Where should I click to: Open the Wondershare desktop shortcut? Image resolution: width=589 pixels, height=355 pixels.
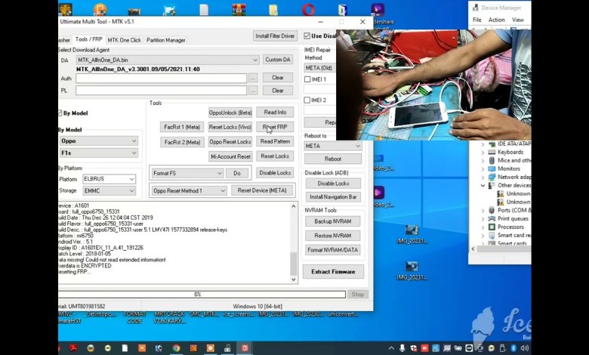coord(377,9)
